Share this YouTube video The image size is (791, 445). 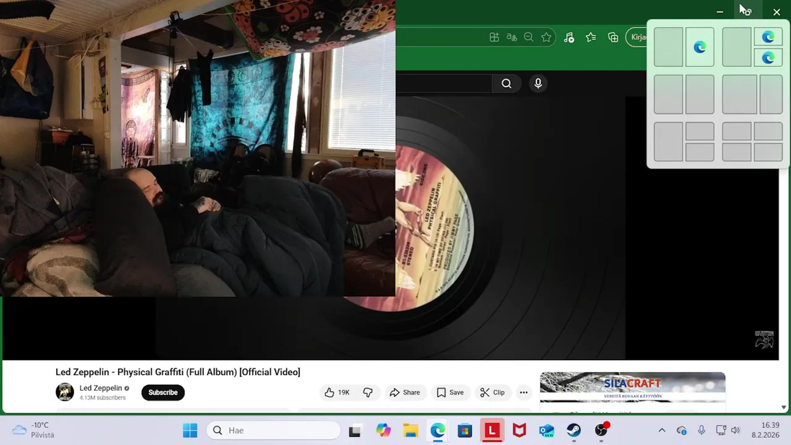pos(405,392)
